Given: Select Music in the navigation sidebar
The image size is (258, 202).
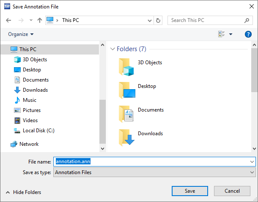Looking at the screenshot, I should [29, 100].
